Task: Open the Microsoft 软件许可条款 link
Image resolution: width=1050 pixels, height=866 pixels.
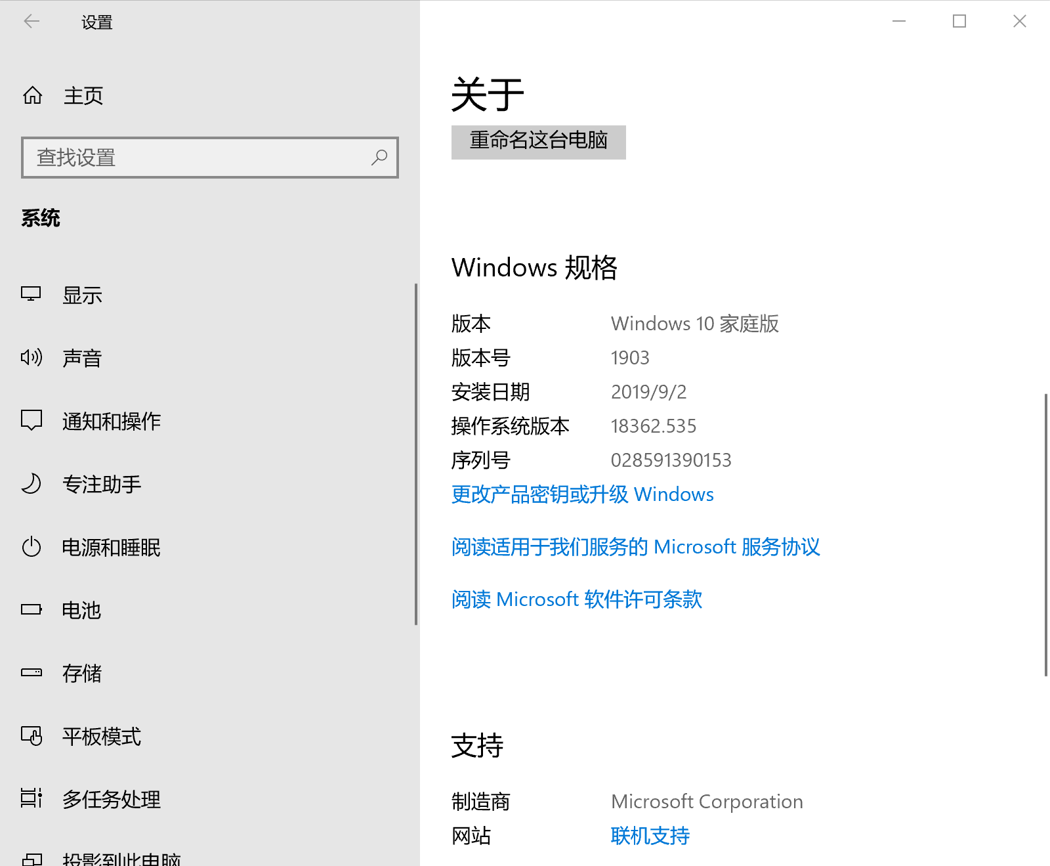Action: coord(577,599)
